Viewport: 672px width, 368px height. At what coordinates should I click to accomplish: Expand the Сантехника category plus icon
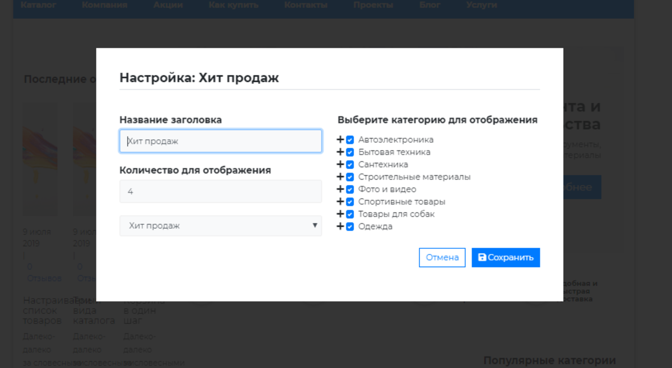pyautogui.click(x=340, y=164)
